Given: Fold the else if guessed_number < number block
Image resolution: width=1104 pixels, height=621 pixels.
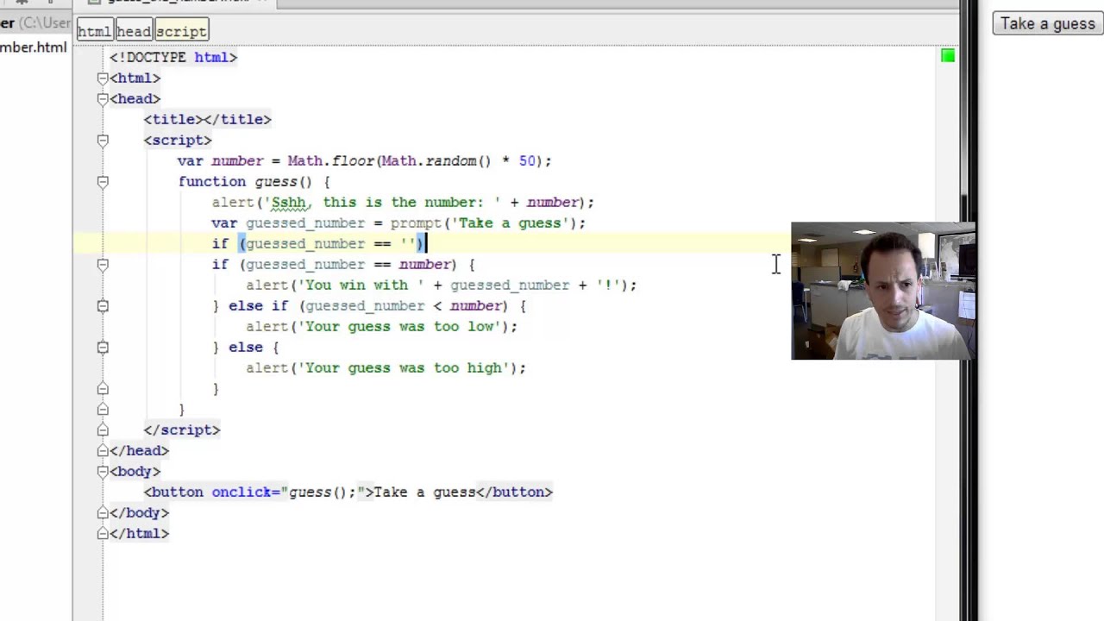Looking at the screenshot, I should pos(103,305).
